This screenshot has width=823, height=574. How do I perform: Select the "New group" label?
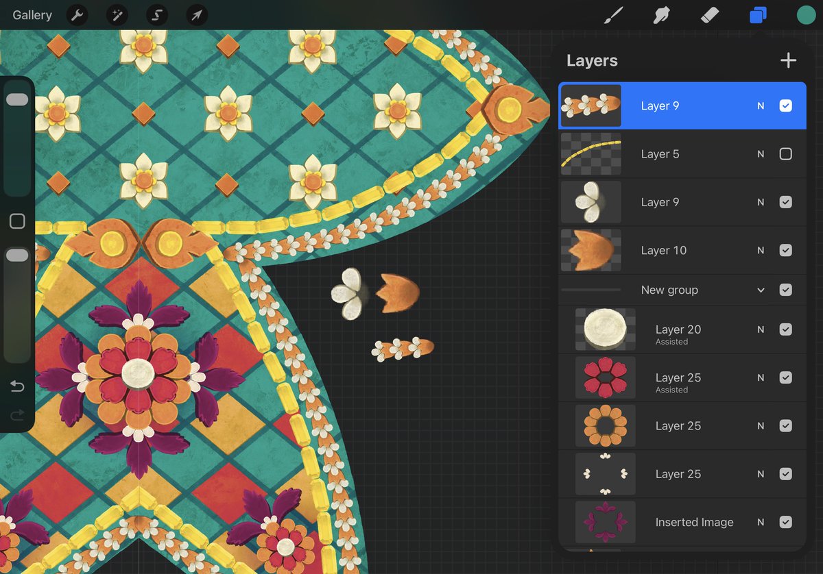pyautogui.click(x=669, y=290)
